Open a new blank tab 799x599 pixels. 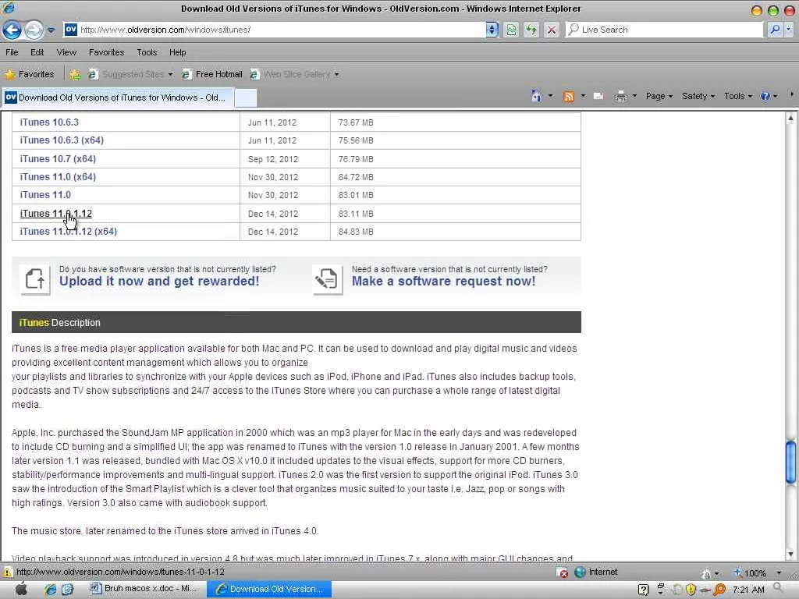[x=246, y=97]
